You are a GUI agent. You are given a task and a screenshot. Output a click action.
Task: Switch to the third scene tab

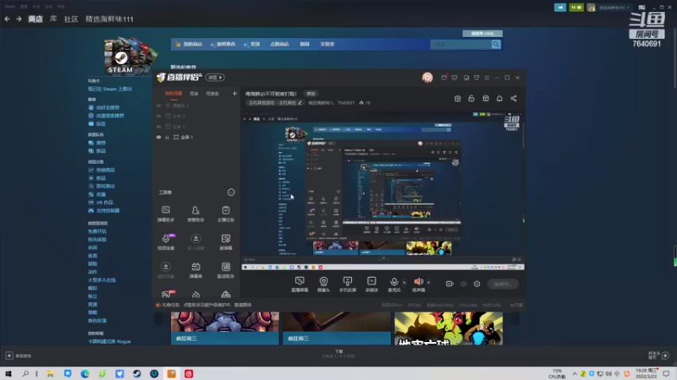(212, 94)
